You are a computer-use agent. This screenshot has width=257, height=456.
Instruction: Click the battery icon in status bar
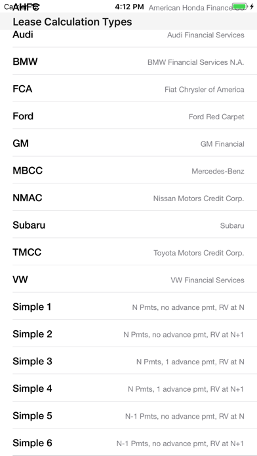pyautogui.click(x=240, y=6)
